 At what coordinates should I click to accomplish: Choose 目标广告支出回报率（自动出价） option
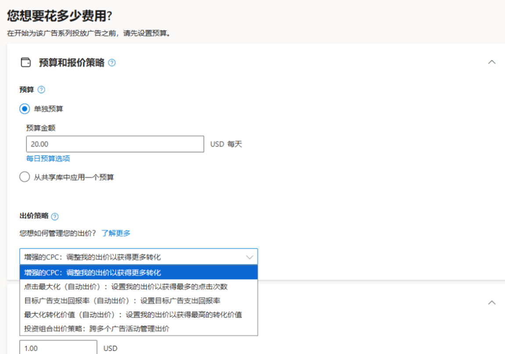[139, 300]
